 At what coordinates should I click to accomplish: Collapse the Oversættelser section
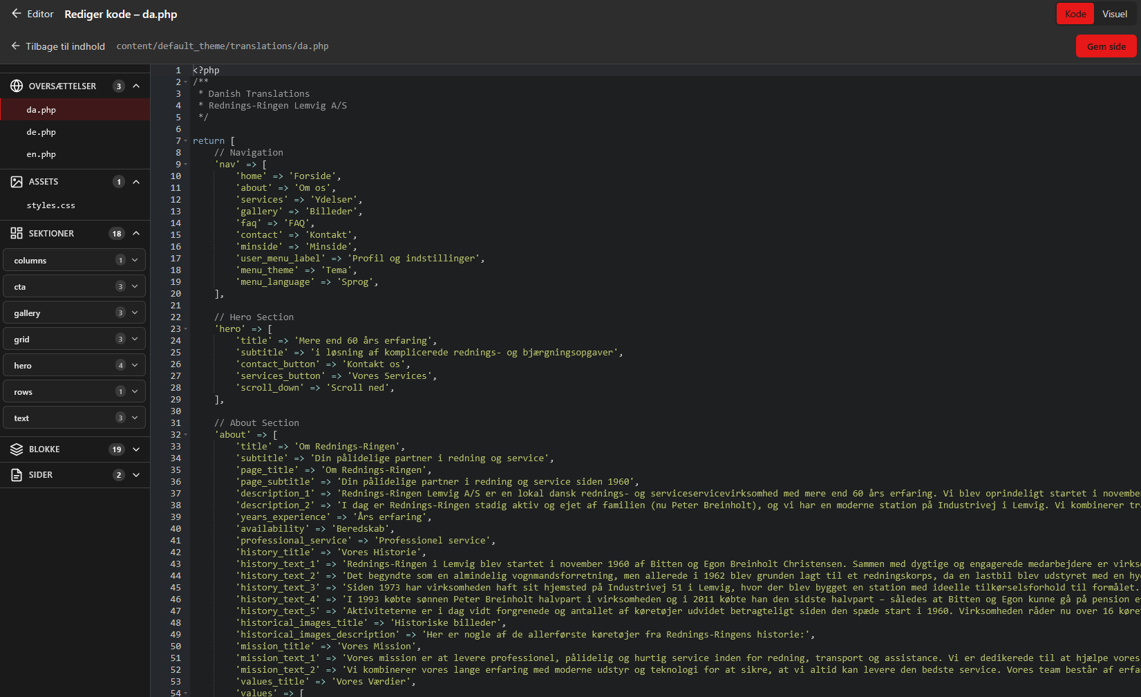136,86
